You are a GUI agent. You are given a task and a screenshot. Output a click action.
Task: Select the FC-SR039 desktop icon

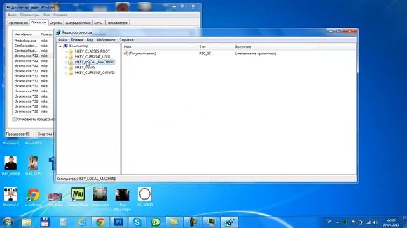[x=145, y=196]
